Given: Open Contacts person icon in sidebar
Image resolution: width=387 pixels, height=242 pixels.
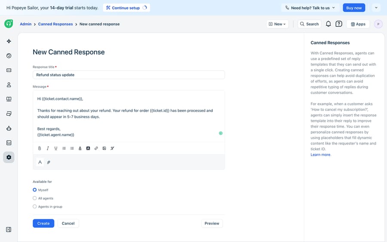Looking at the screenshot, I should [9, 85].
